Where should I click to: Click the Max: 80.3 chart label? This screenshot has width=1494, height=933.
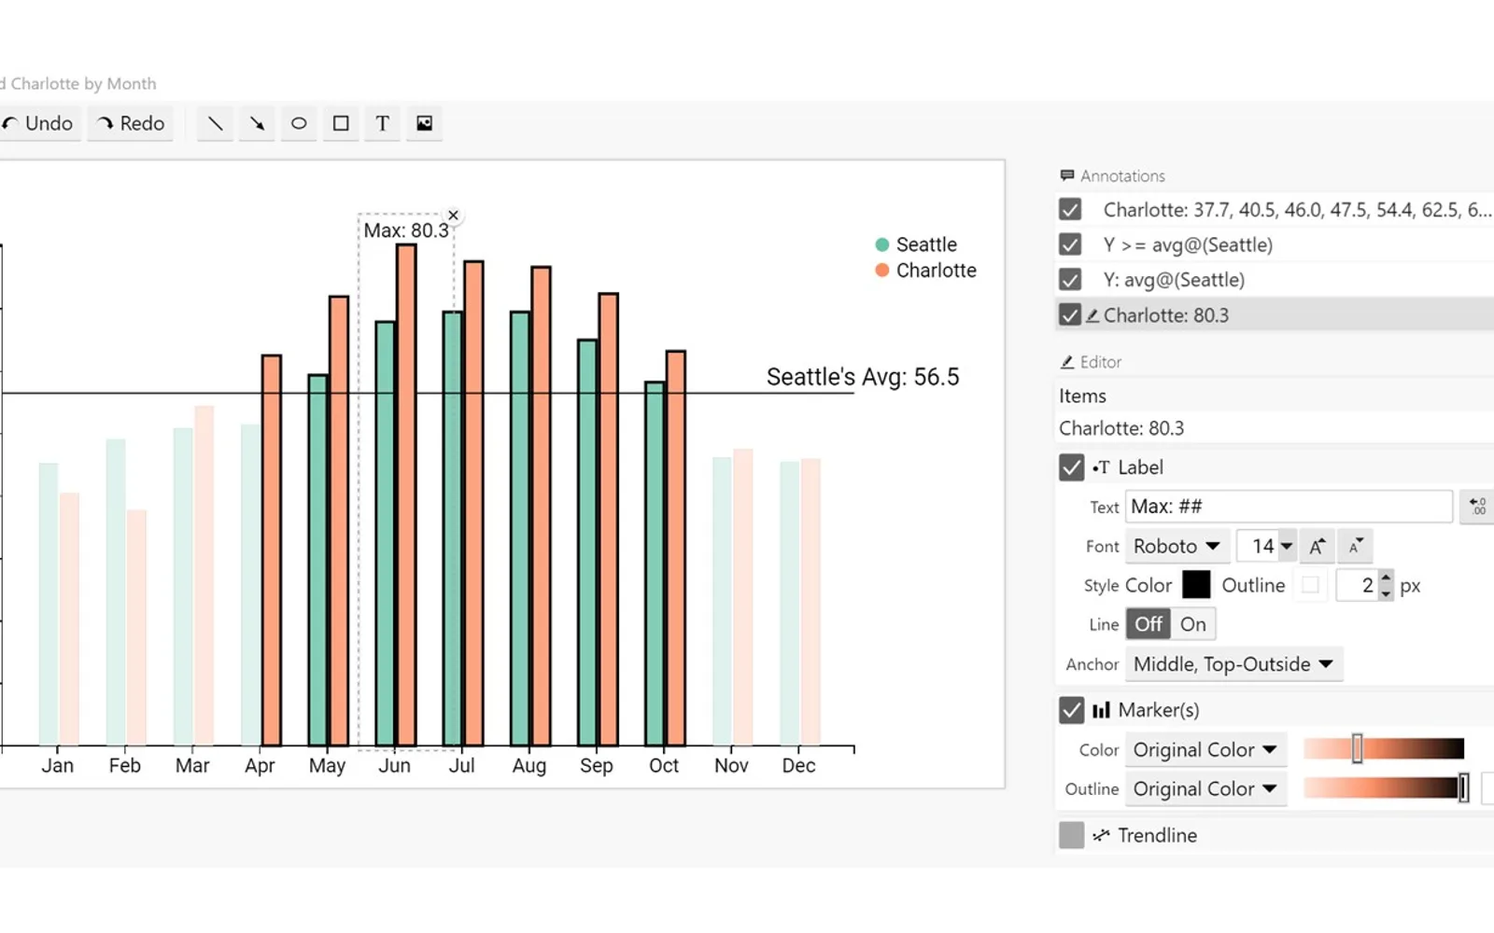(406, 230)
